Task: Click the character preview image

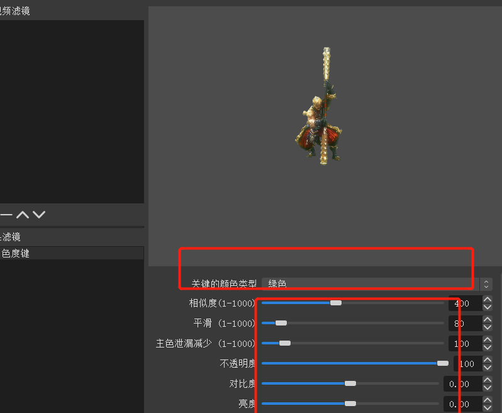Action: 318,106
